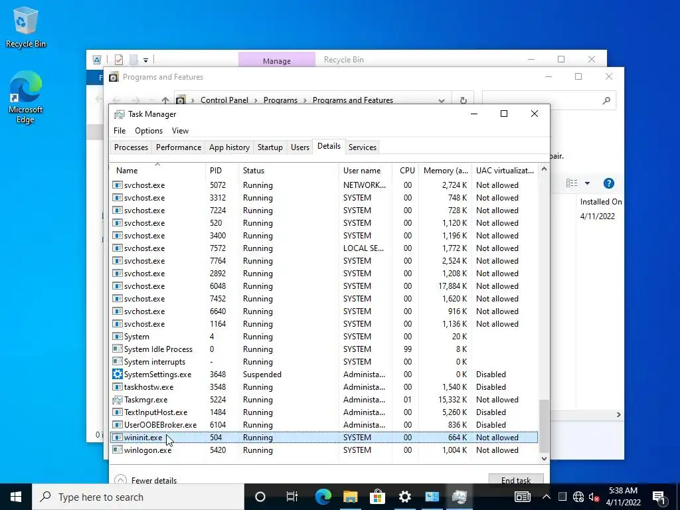The height and width of the screenshot is (510, 680).
Task: Open Manage ribbon tab in Recycle Bin window
Action: click(x=277, y=60)
